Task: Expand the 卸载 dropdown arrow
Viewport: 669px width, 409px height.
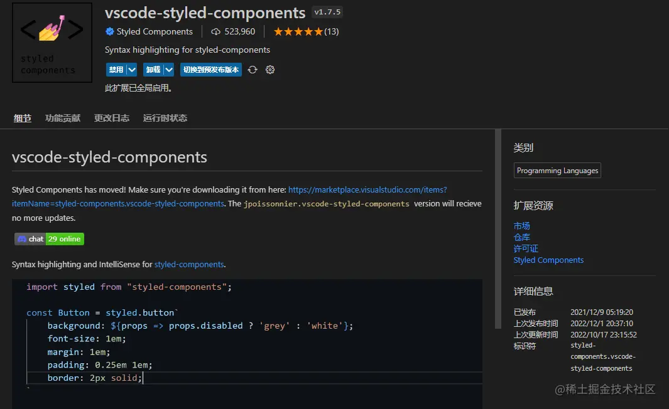Action: pyautogui.click(x=169, y=70)
